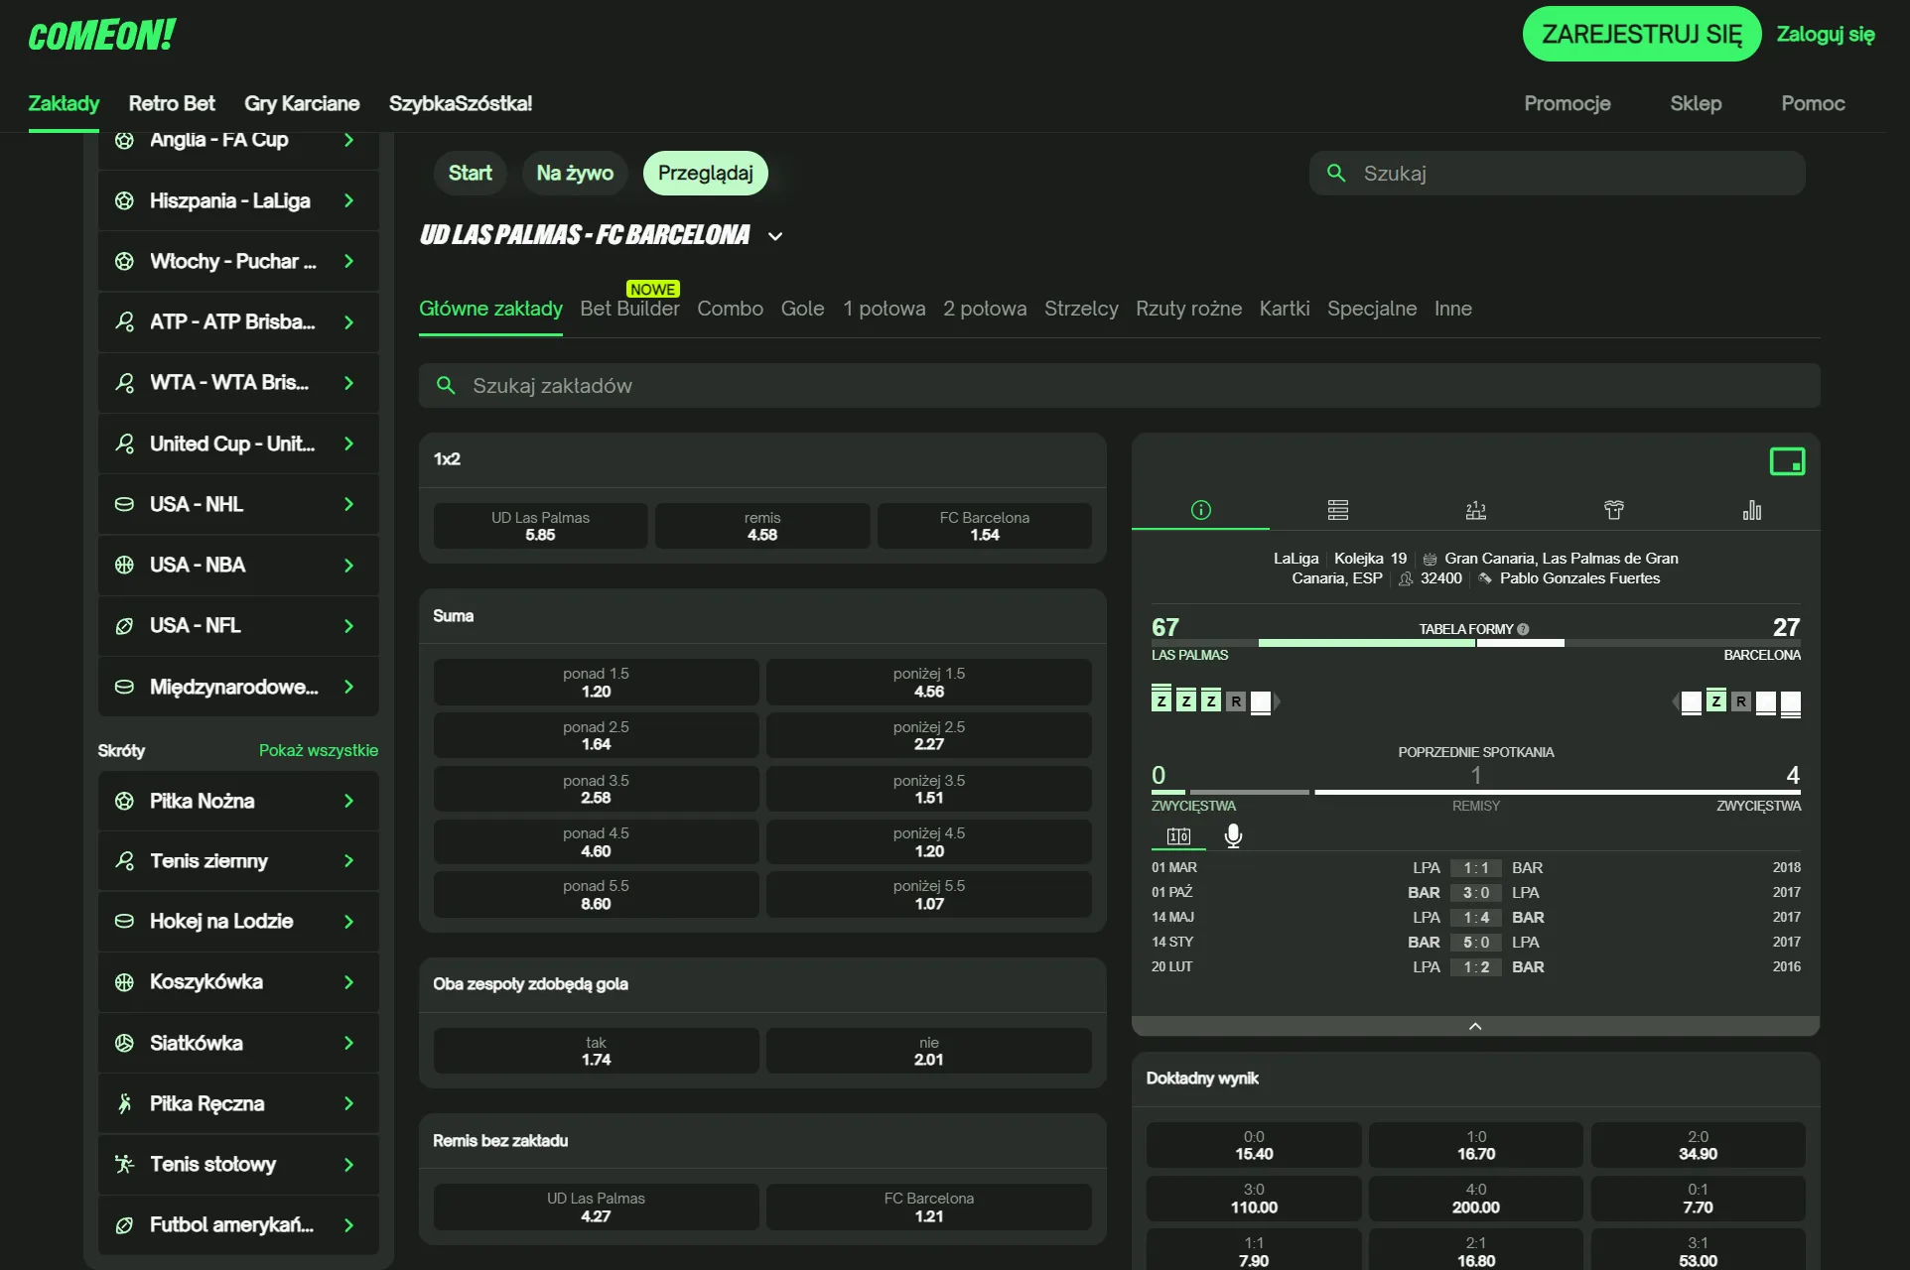Click the Start pill button
This screenshot has width=1910, height=1270.
coord(471,173)
